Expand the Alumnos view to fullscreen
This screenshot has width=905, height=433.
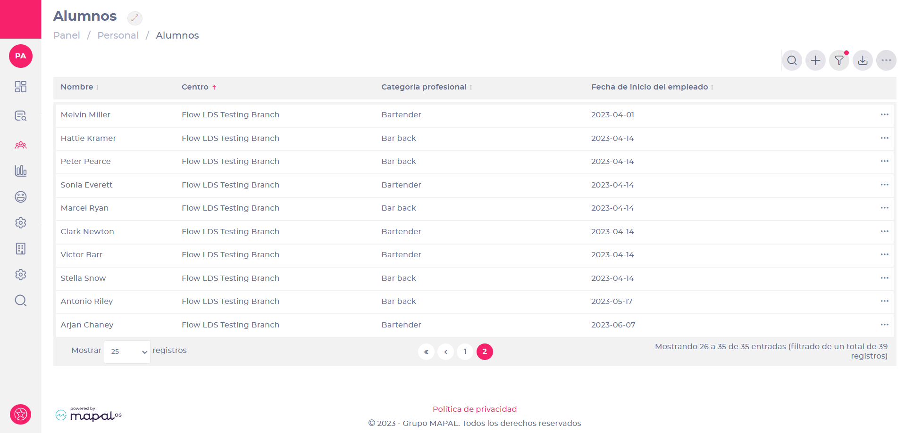[135, 18]
